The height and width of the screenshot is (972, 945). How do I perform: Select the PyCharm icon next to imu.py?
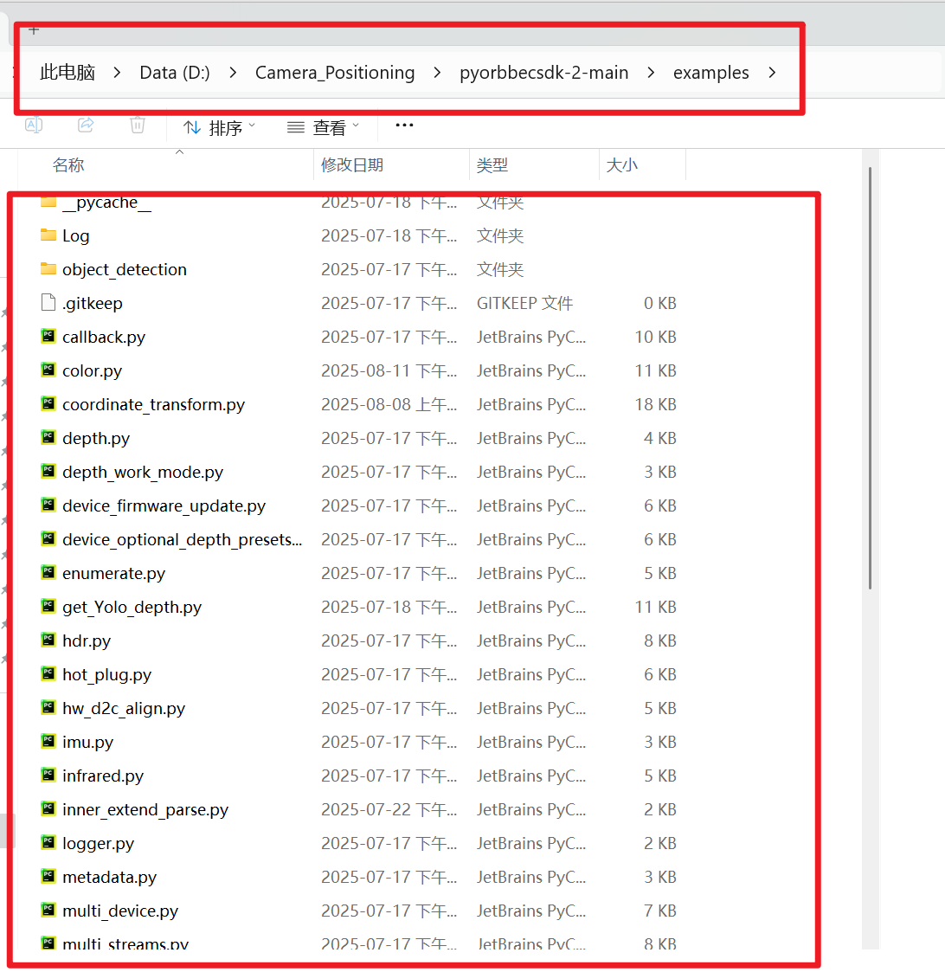(x=48, y=742)
